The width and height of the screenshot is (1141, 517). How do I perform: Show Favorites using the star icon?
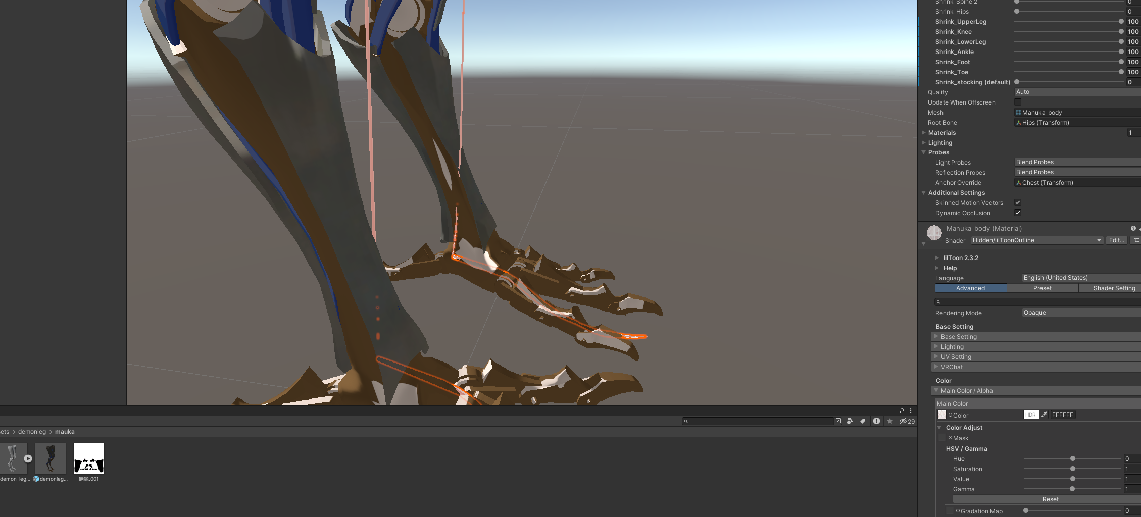(x=890, y=421)
